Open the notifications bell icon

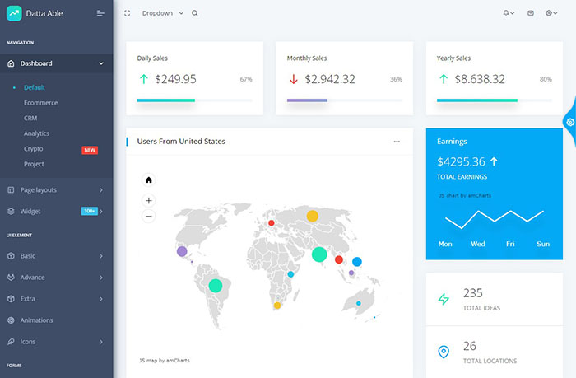pos(508,13)
